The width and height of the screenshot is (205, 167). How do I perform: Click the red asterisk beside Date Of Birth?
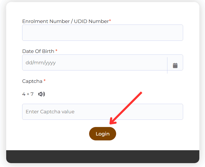tap(56, 51)
